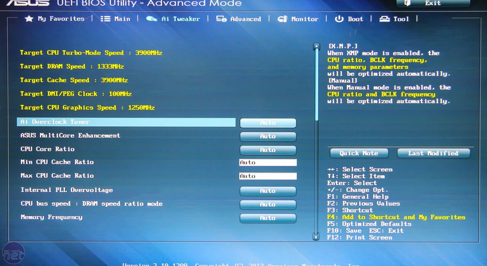The image size is (487, 266).
Task: Select the Memory Frequency label
Action: [x=51, y=217]
